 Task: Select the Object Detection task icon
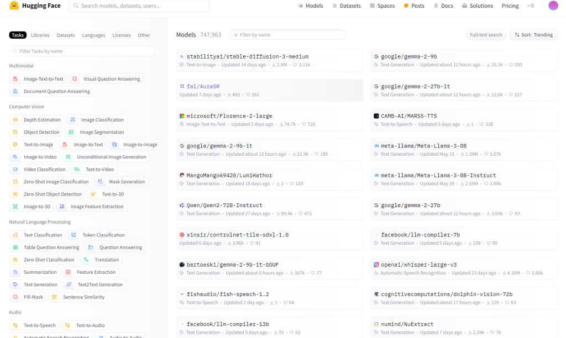tap(15, 133)
